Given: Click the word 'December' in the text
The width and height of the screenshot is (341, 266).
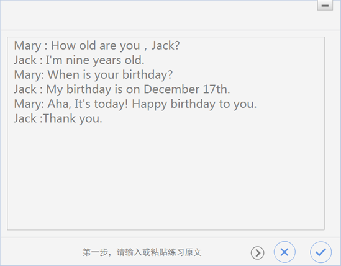Looking at the screenshot, I should click(171, 89).
